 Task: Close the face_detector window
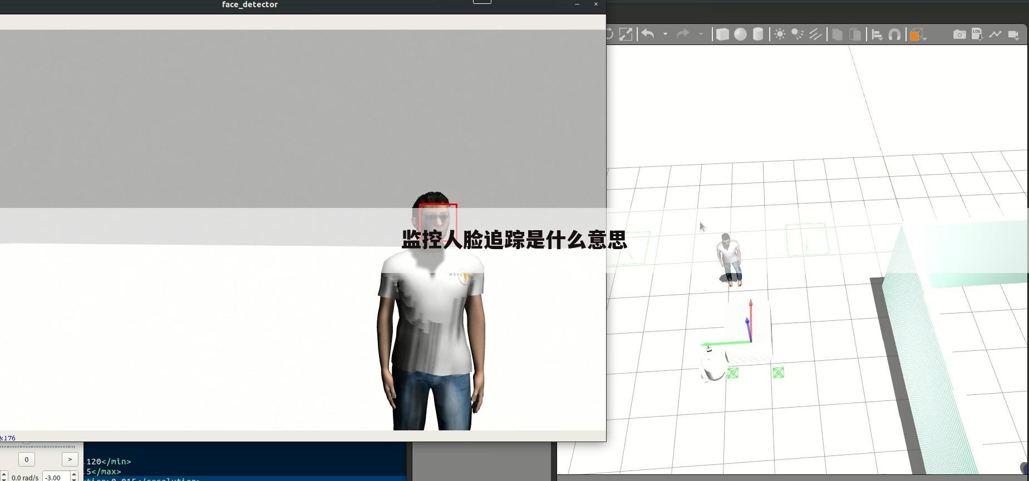[596, 4]
